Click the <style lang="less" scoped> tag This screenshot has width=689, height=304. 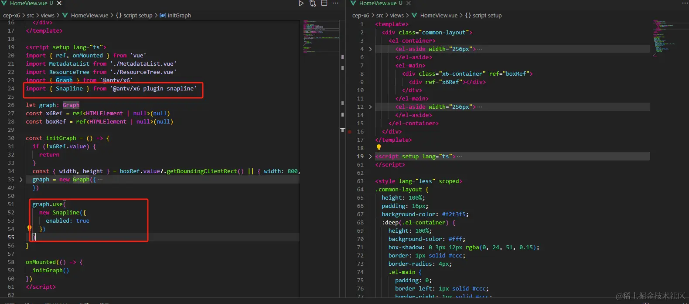(418, 181)
